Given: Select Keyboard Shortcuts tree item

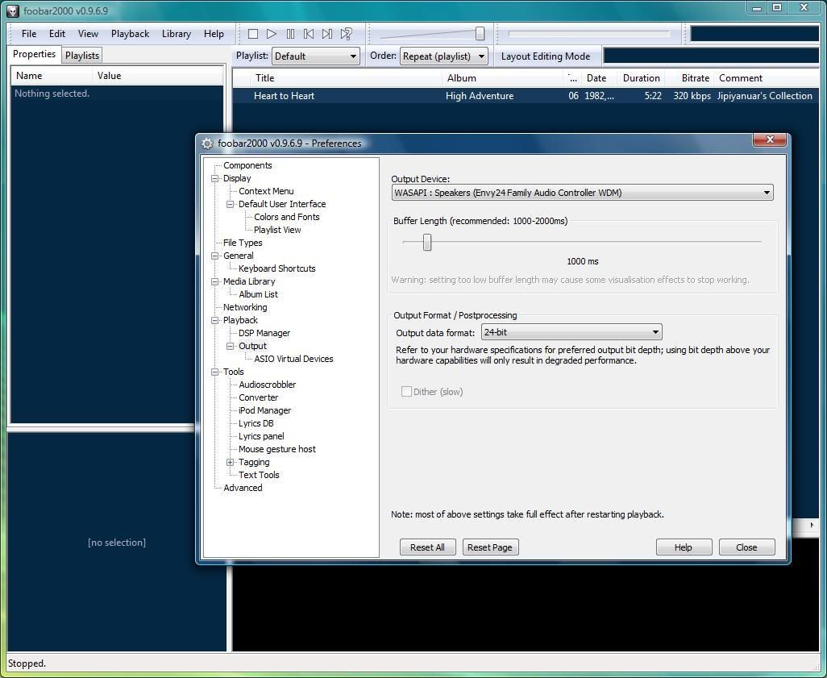Looking at the screenshot, I should click(x=277, y=268).
